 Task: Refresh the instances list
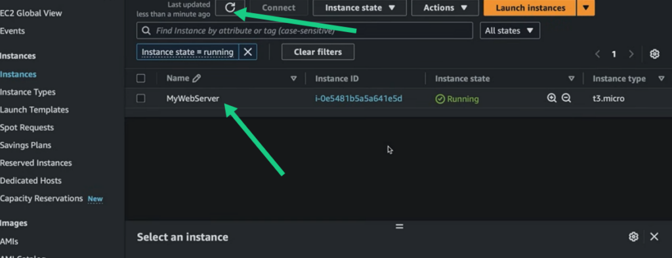click(230, 8)
